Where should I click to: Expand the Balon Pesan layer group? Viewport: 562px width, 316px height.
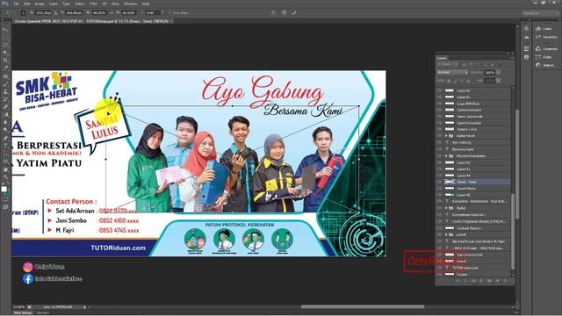point(446,136)
